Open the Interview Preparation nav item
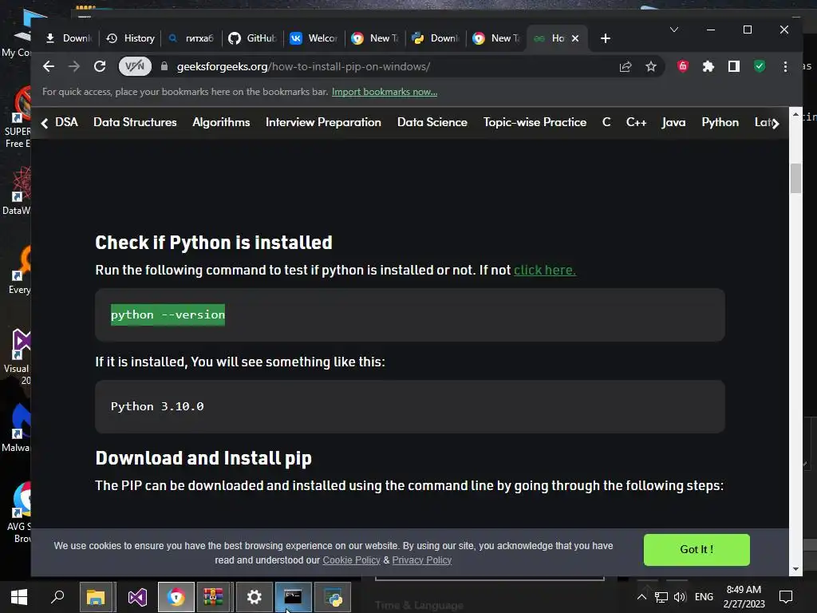Viewport: 817px width, 613px height. tap(323, 122)
